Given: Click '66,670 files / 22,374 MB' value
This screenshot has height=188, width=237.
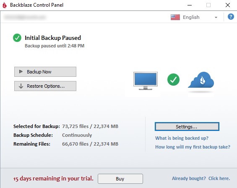Looking at the screenshot, I should click(x=90, y=144).
